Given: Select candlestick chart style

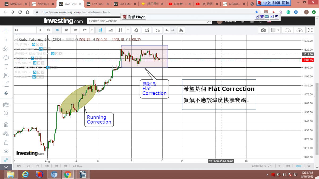Looking at the screenshot, I should pos(100,30).
